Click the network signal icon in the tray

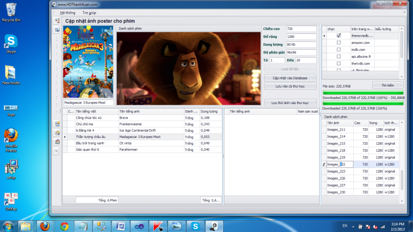click(382, 227)
